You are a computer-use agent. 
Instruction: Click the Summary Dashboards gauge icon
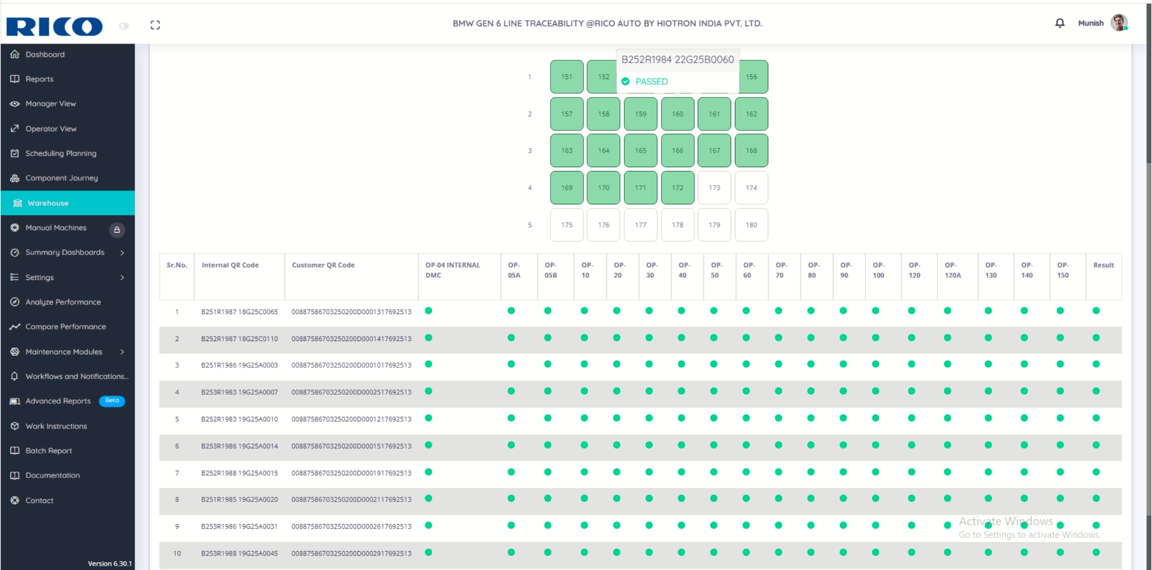pyautogui.click(x=14, y=252)
